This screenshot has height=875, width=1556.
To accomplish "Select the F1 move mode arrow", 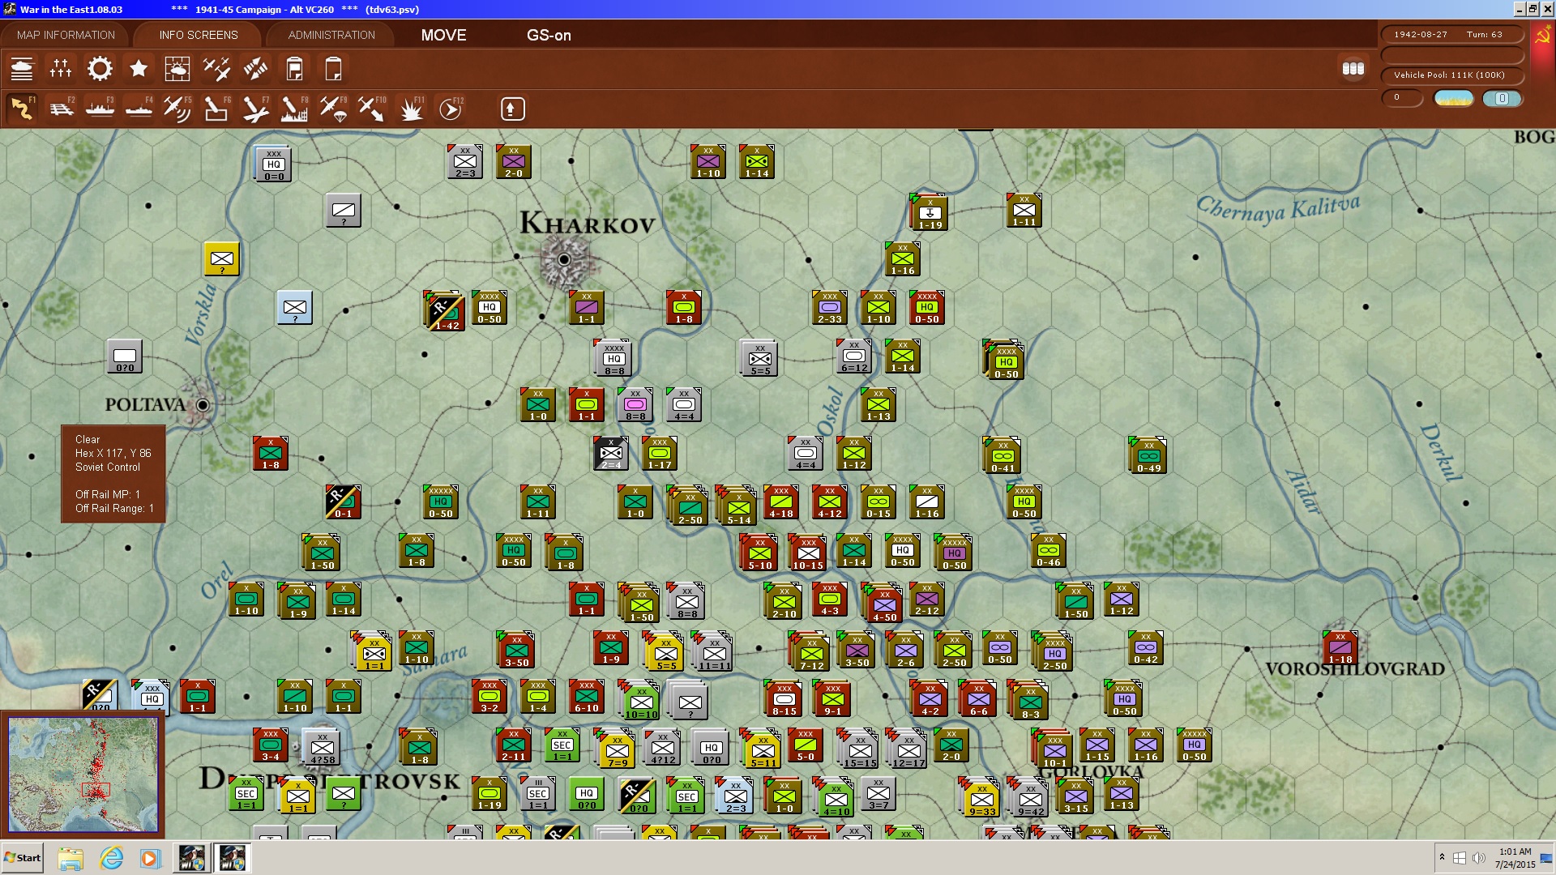I will click(x=22, y=109).
